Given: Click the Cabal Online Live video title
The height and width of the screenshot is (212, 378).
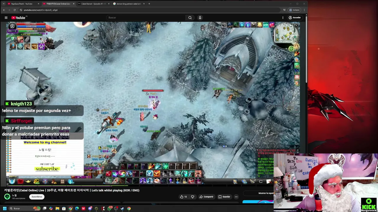Looking at the screenshot, I should click(72, 190).
